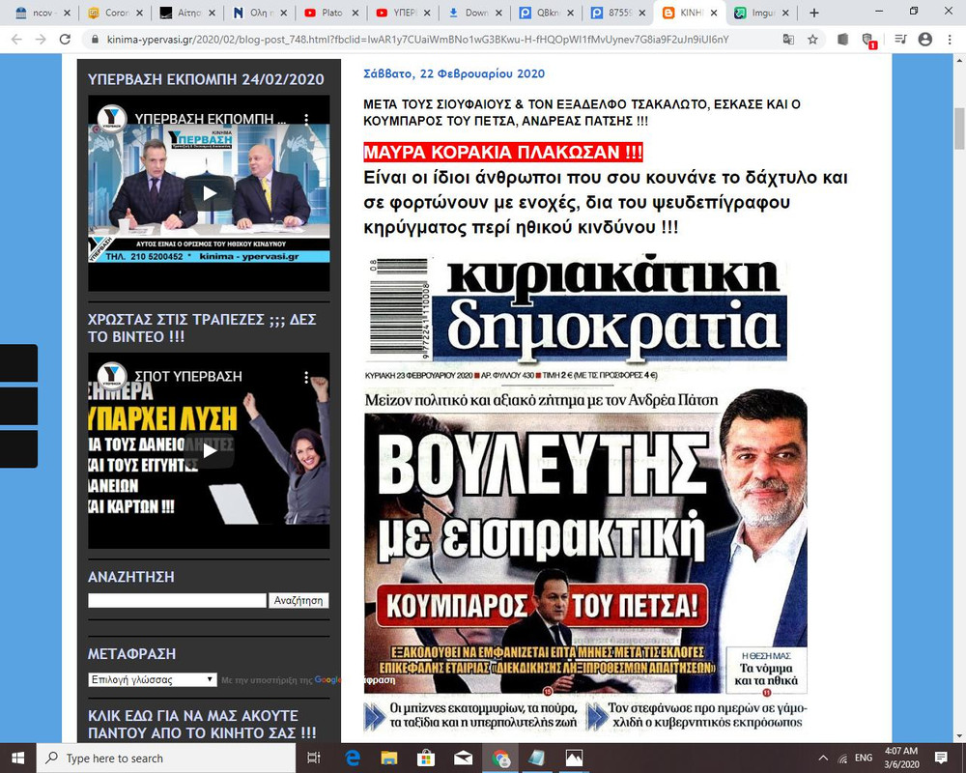
Task: Click the sidebar search text field
Action: [177, 600]
